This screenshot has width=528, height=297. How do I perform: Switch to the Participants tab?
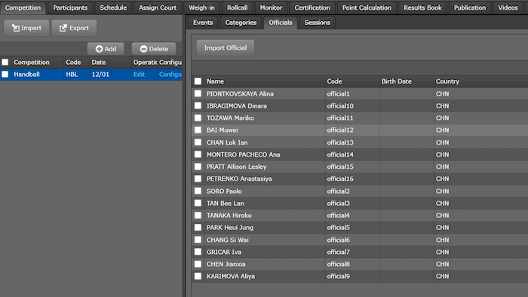click(x=70, y=8)
